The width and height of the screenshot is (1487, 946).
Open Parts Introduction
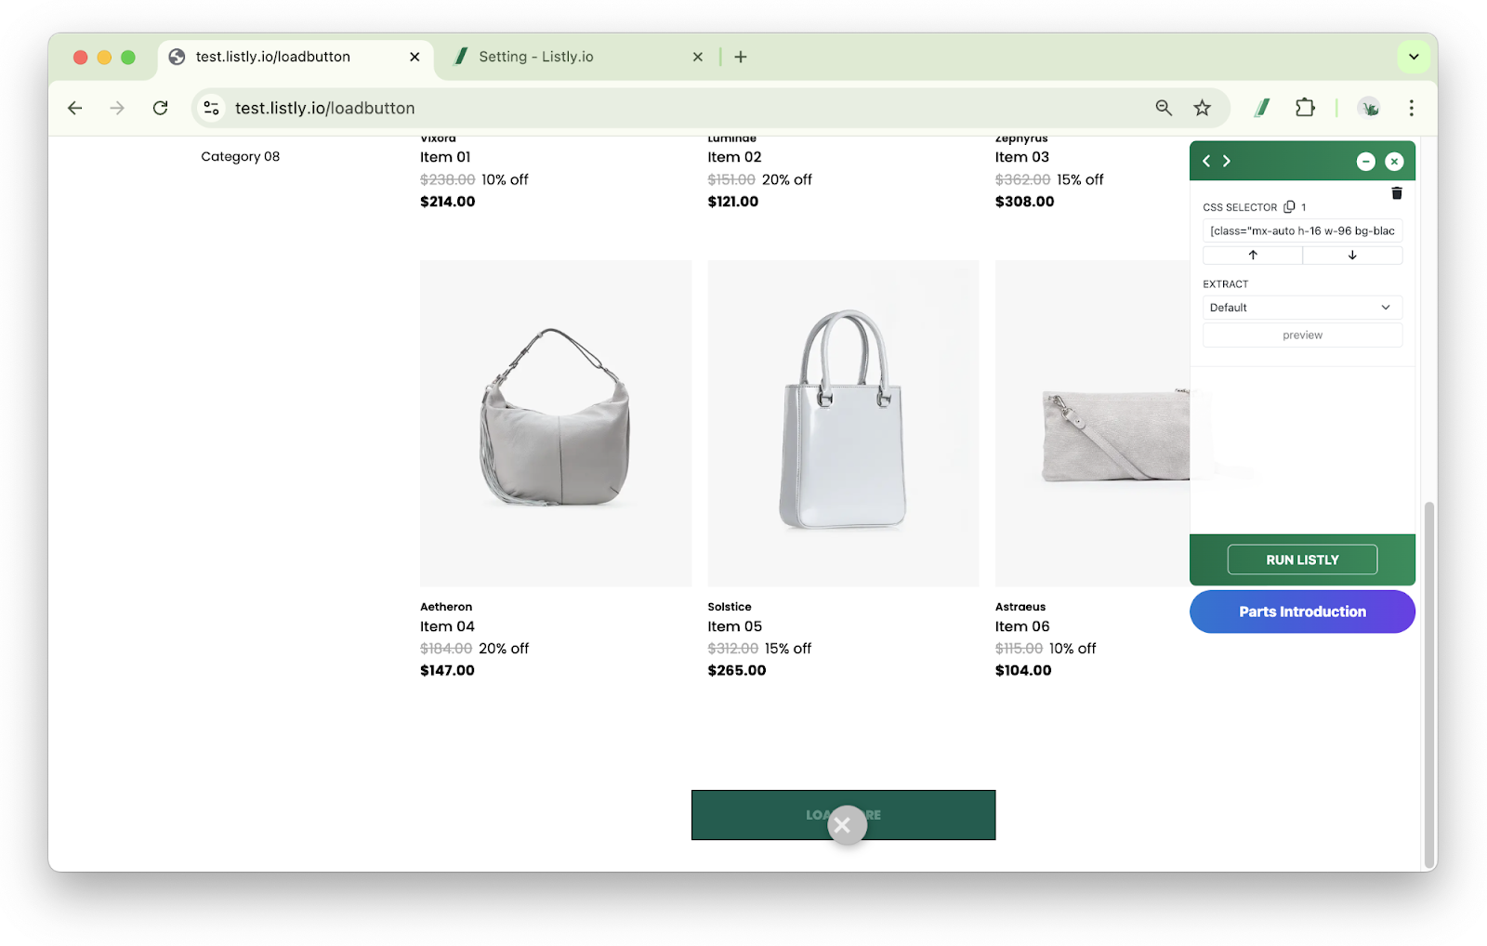[1302, 611]
